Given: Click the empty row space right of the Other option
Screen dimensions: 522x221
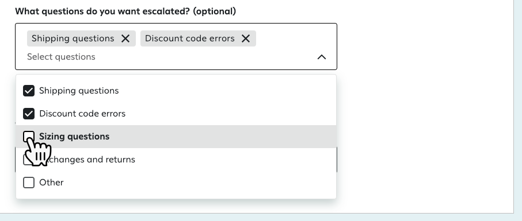Looking at the screenshot, I should coord(200,183).
